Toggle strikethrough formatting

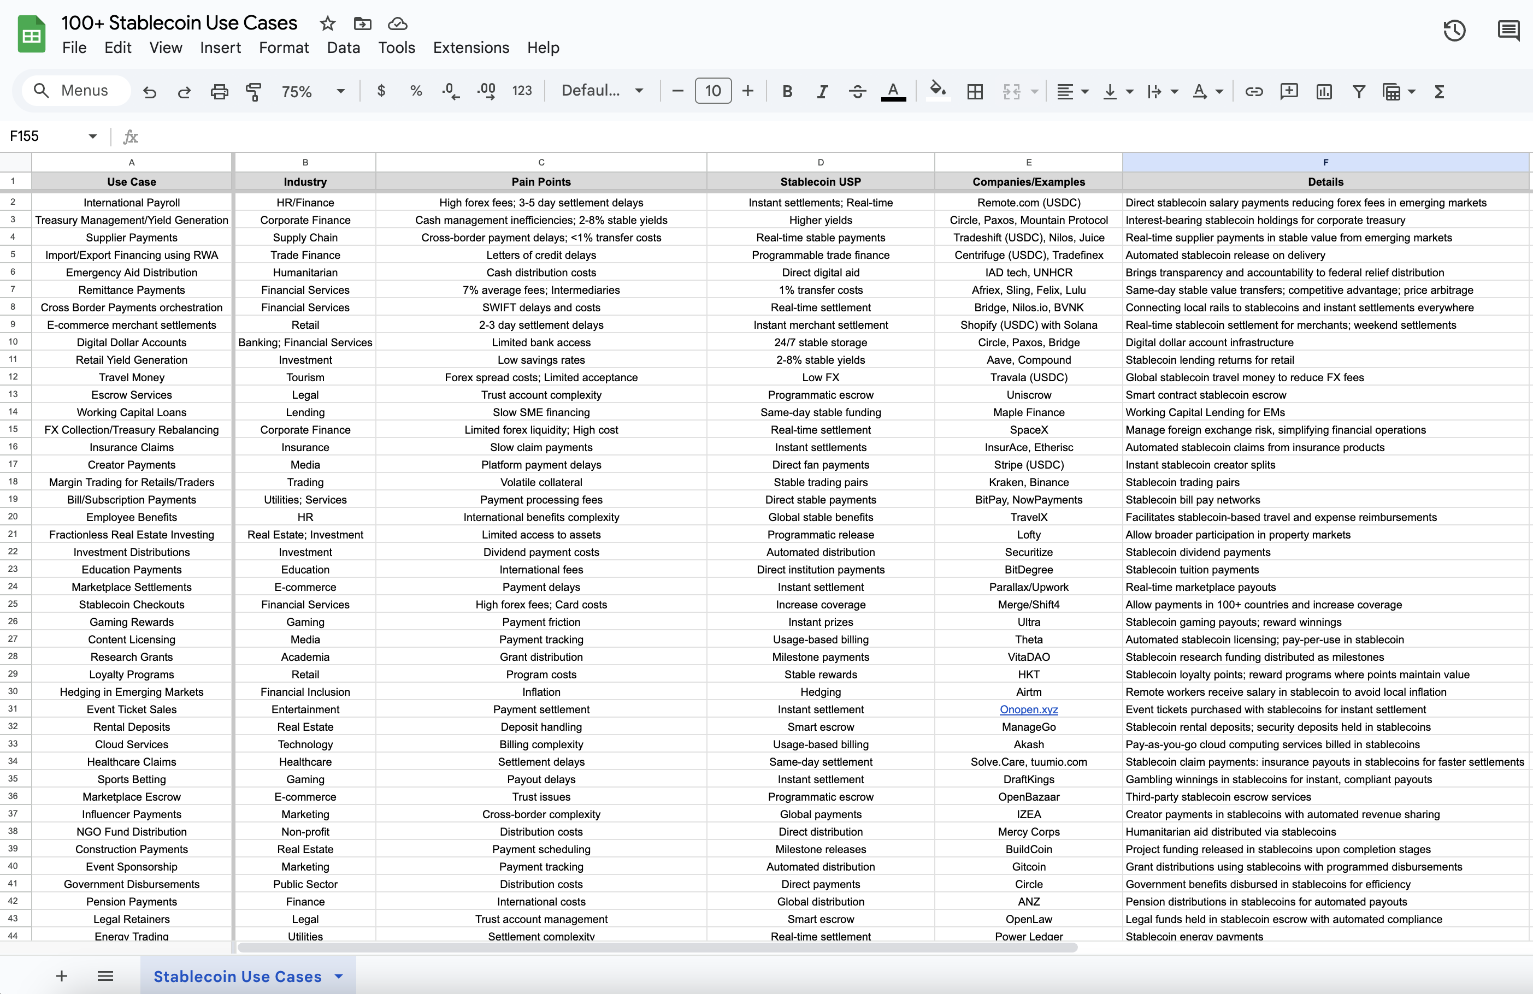click(857, 91)
